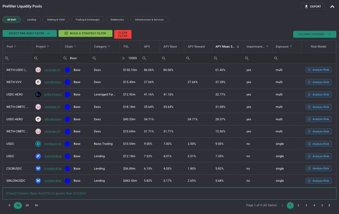Go to page 2
Viewport: 339px width, 214px height.
point(298,206)
